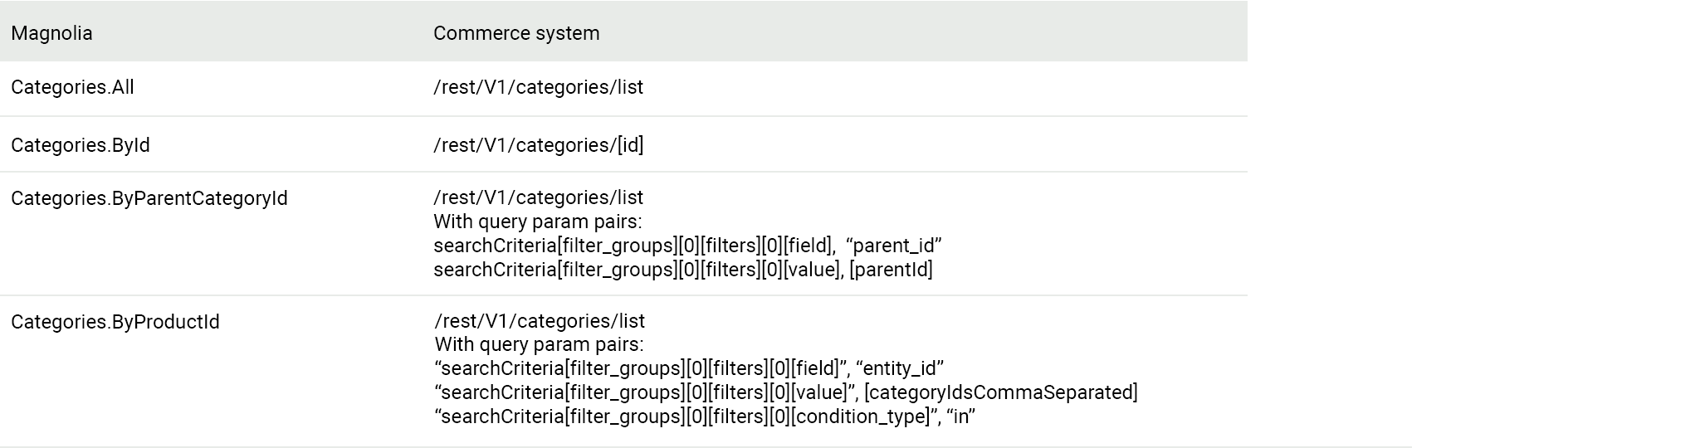Viewport: 1700px width, 448px height.
Task: Select the Categories.ById cell
Action: 81,145
